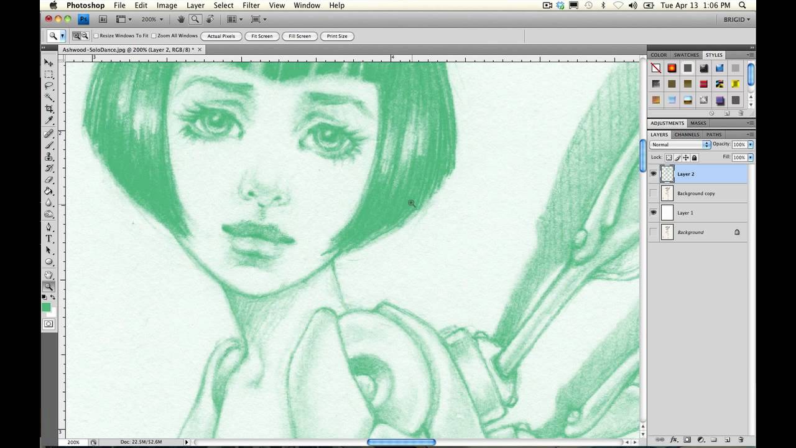Pick the Clone Stamp tool
This screenshot has height=448, width=796.
(x=49, y=157)
